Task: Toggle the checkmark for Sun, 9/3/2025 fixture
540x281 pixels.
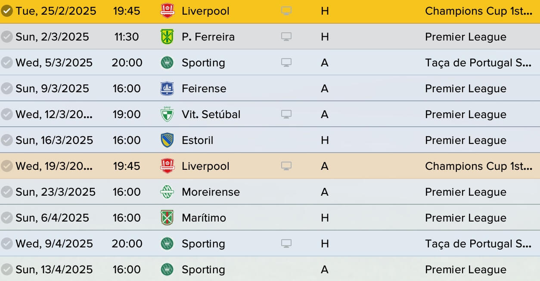Action: 6,88
